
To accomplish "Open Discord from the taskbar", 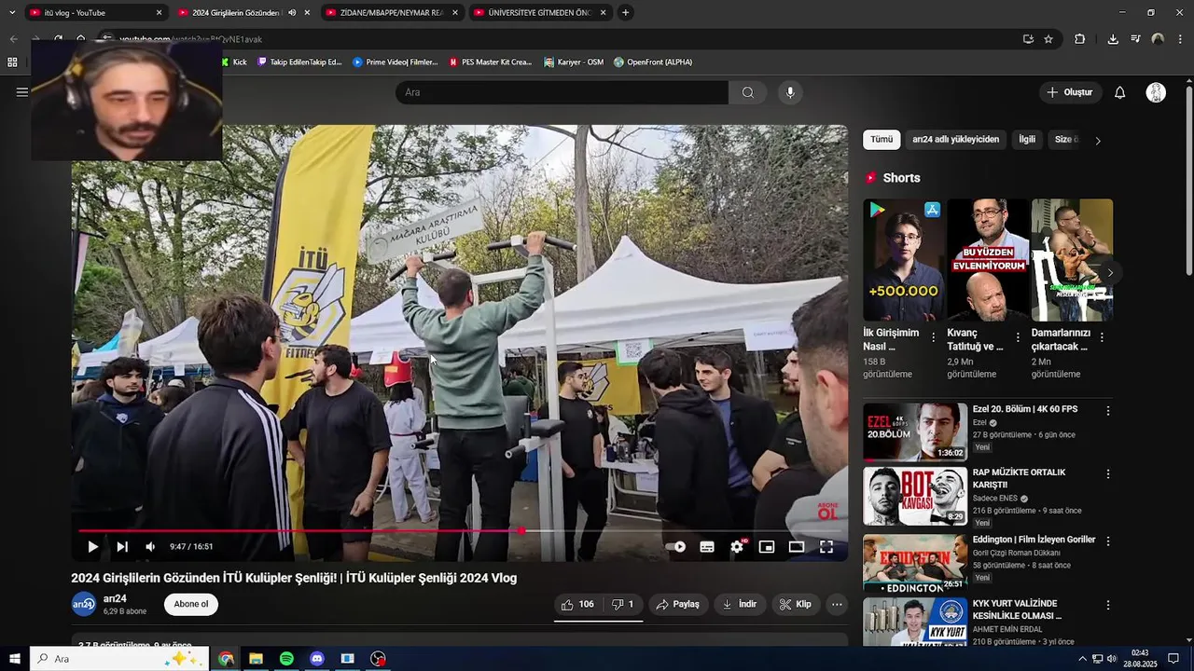I will coord(317,659).
